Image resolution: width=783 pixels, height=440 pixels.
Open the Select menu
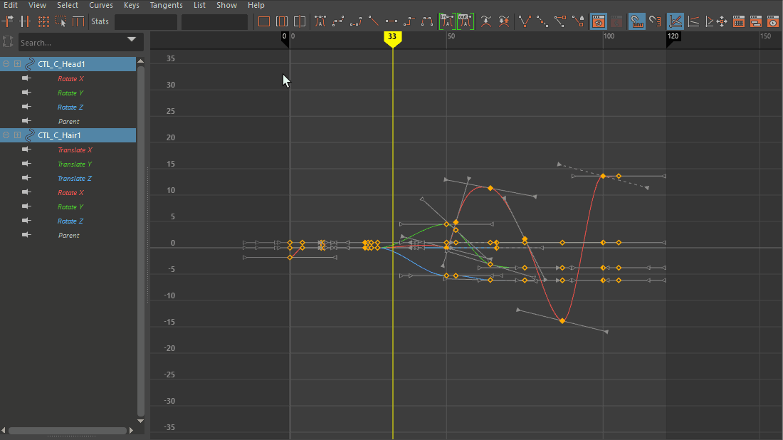point(68,5)
